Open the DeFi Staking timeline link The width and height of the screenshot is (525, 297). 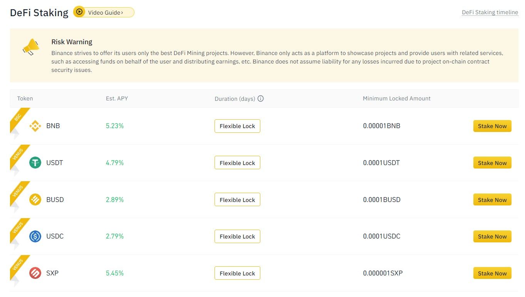(x=490, y=12)
